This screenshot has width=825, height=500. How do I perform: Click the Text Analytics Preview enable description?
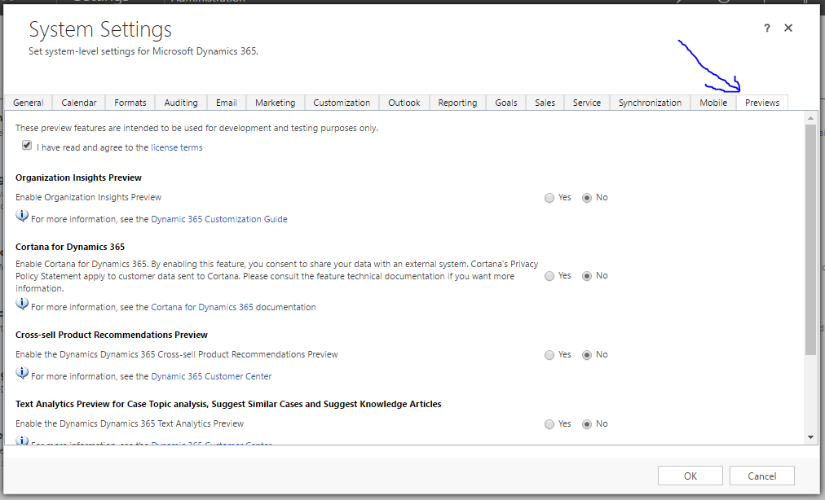(130, 423)
